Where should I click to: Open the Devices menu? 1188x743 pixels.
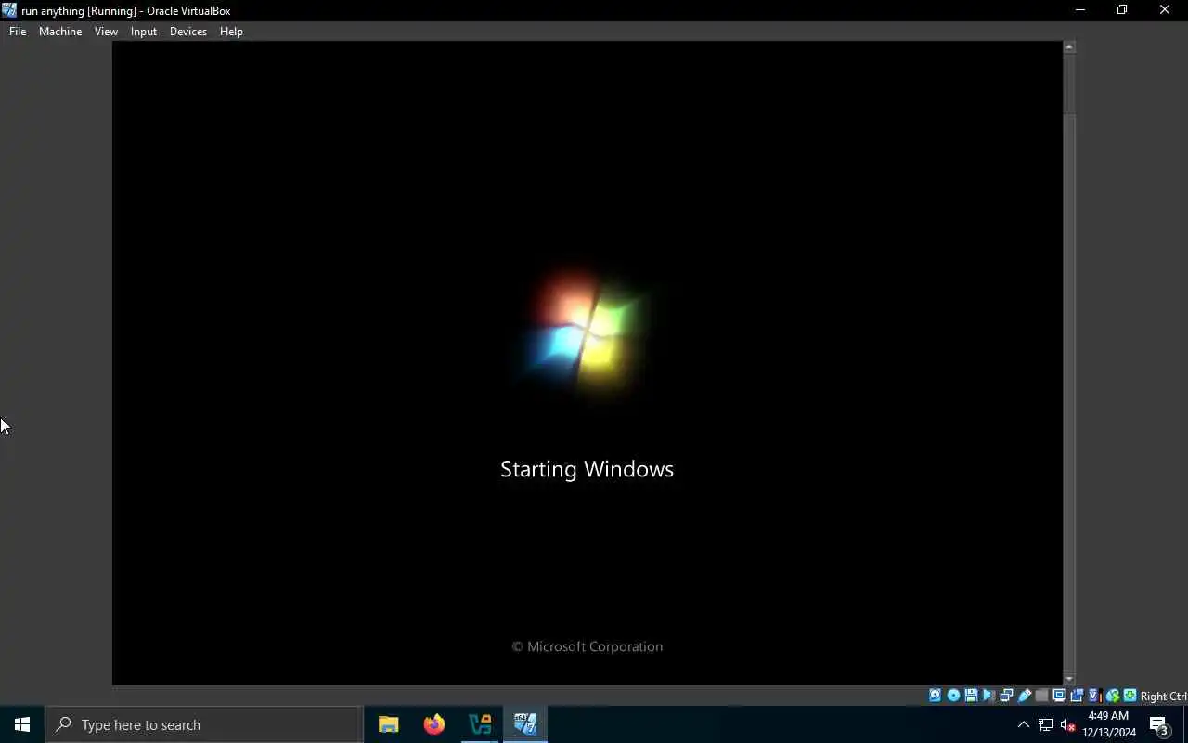(x=188, y=31)
